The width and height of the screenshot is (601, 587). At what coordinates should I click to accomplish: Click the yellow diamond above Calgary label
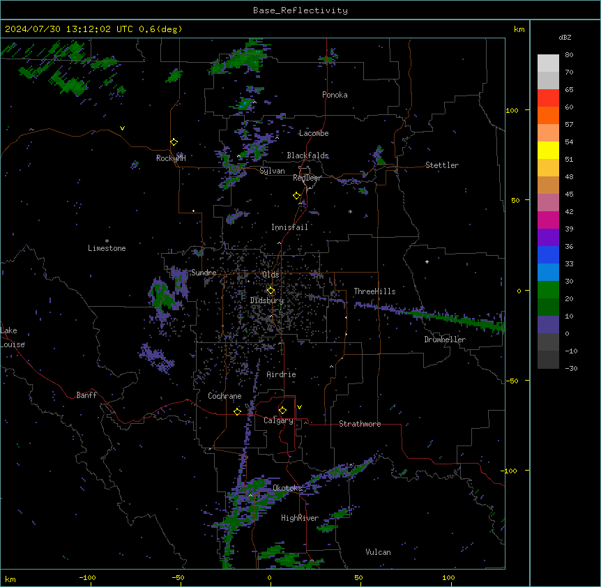point(282,411)
